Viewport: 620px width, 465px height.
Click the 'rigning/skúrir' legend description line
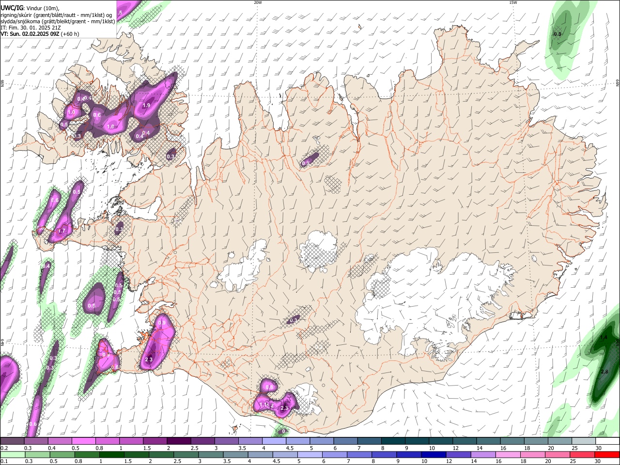tap(56, 15)
